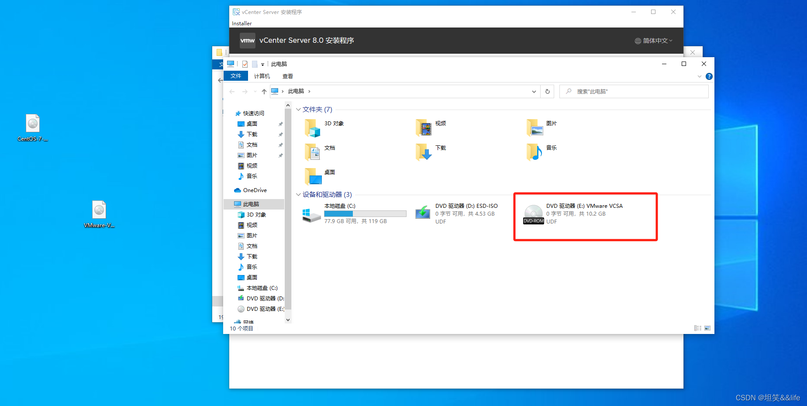Go up one level with up arrow

[264, 91]
